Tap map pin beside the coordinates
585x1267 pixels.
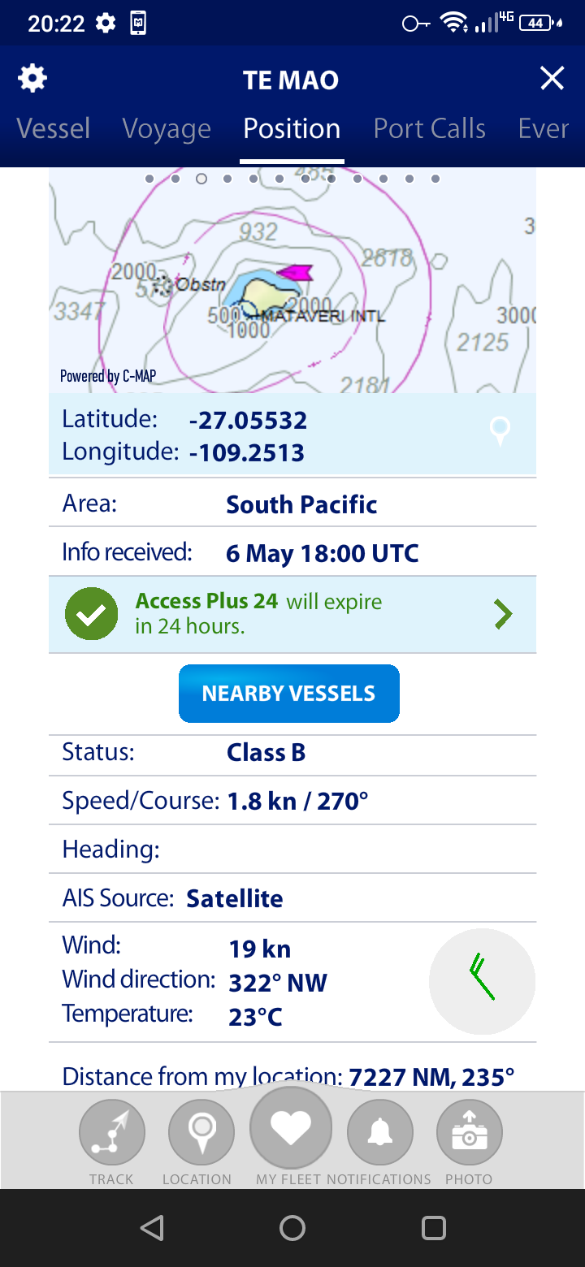(x=500, y=430)
